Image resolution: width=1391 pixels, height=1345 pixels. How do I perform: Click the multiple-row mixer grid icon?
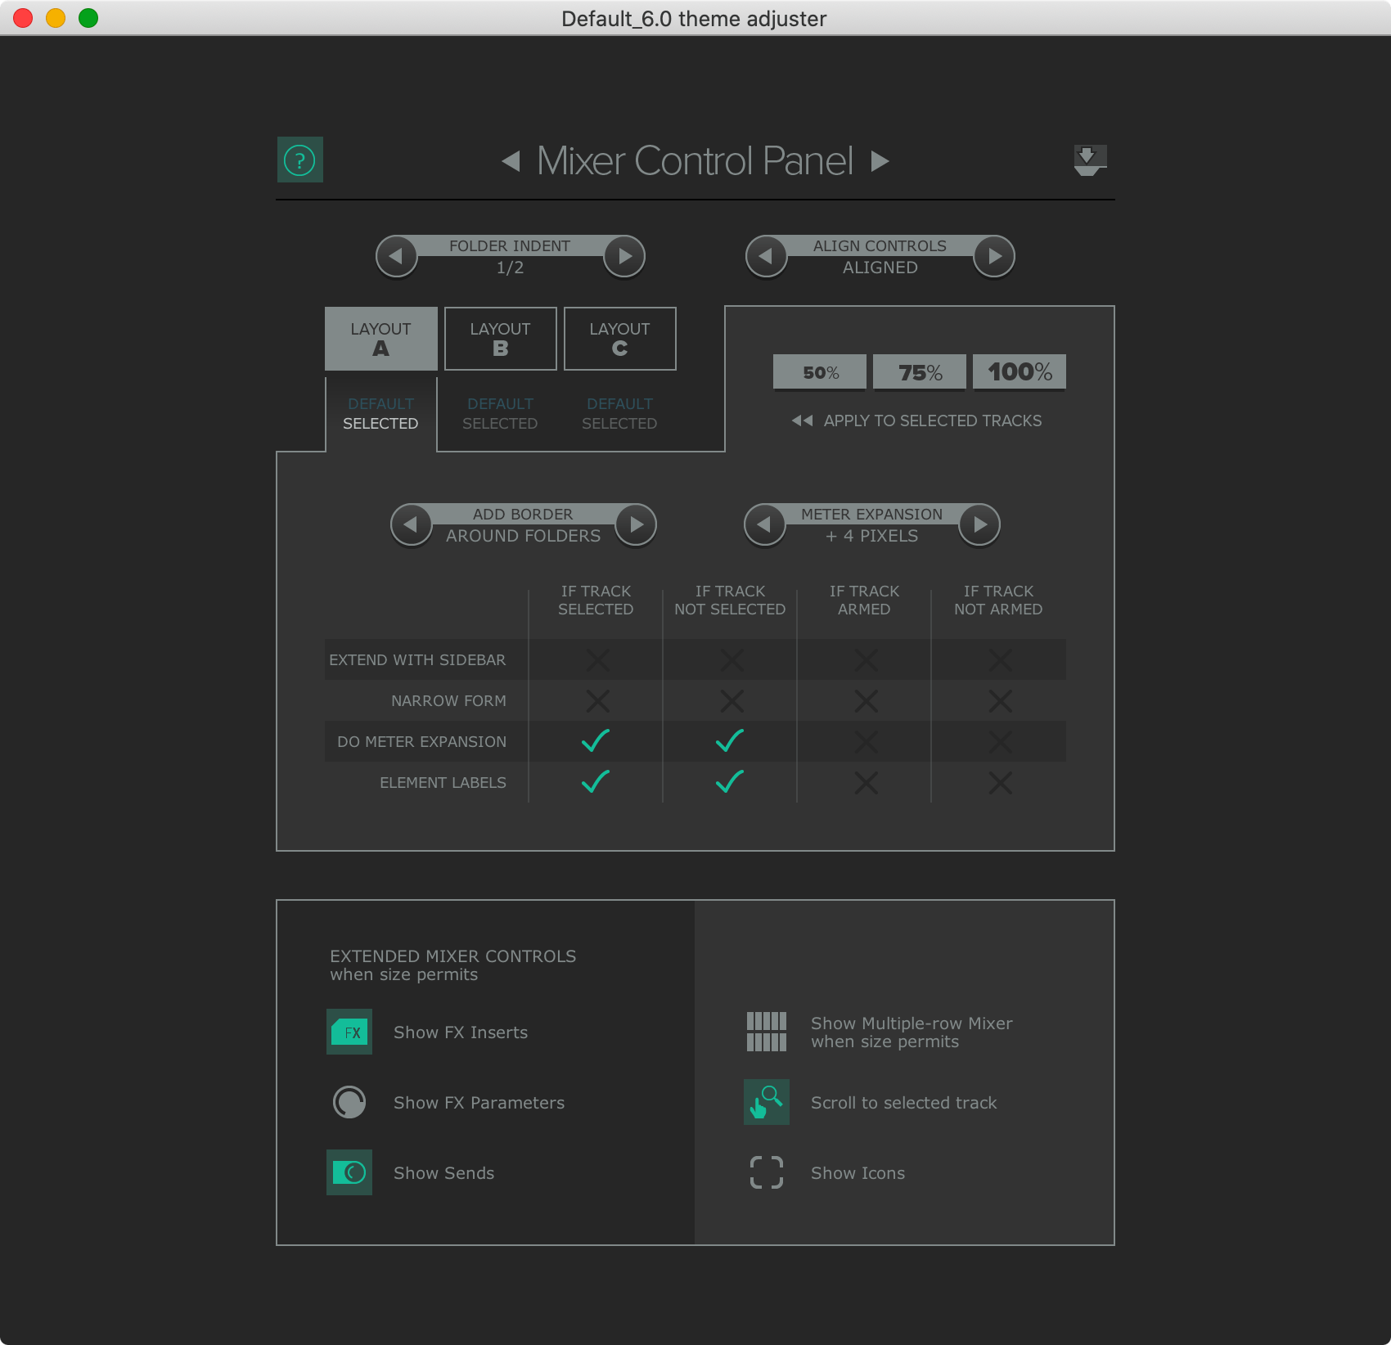766,1032
